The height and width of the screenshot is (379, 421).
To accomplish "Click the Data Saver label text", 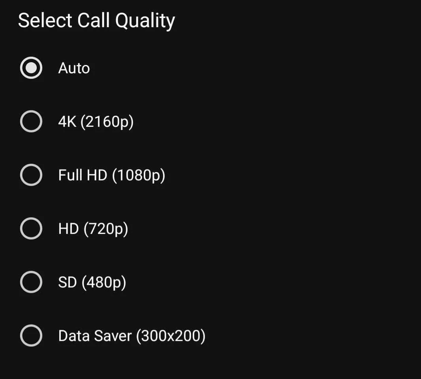I will click(132, 336).
